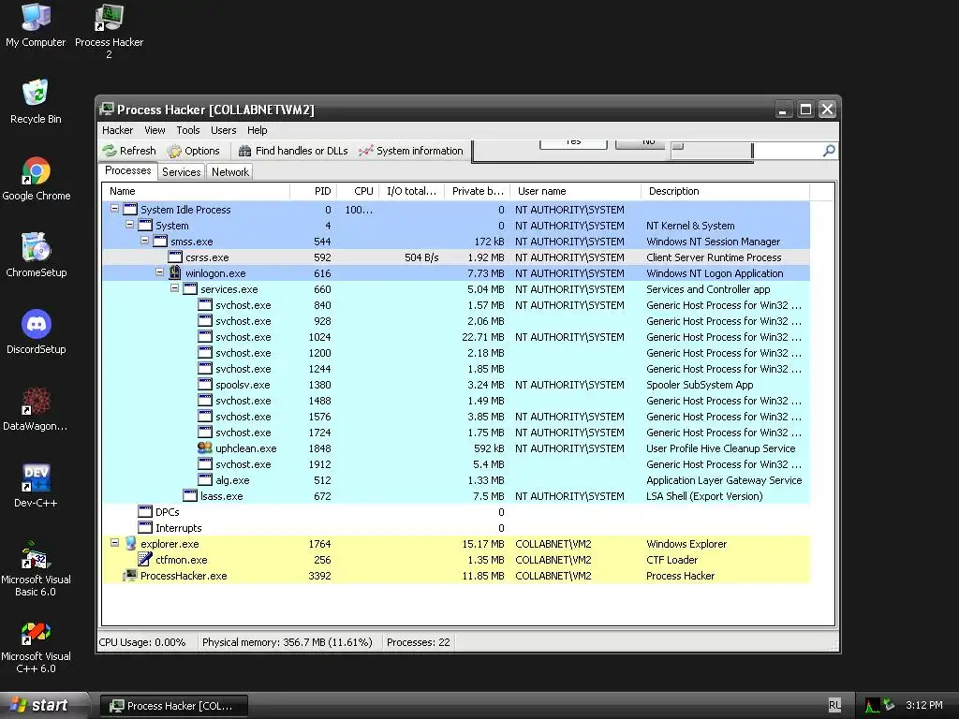Click the Start button

44,705
